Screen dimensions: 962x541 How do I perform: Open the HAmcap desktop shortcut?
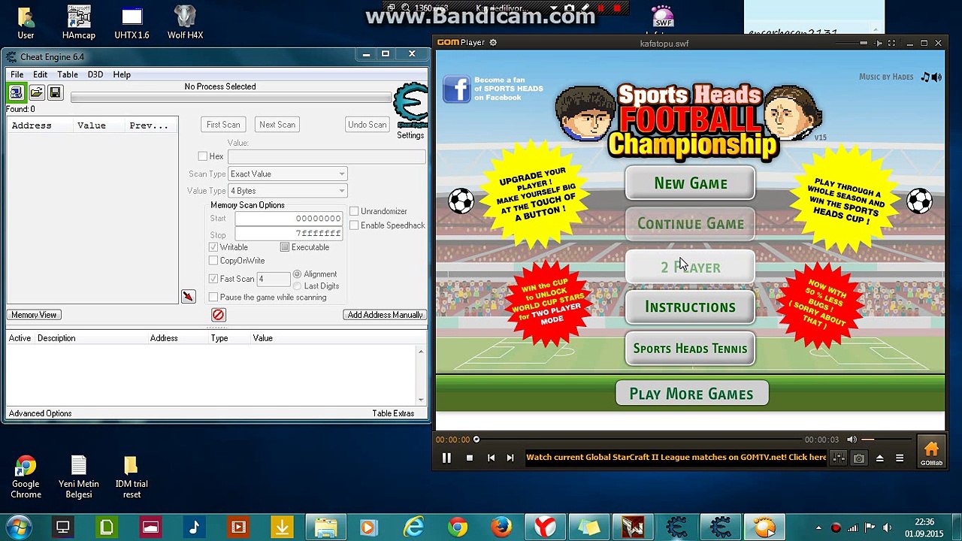pyautogui.click(x=79, y=23)
